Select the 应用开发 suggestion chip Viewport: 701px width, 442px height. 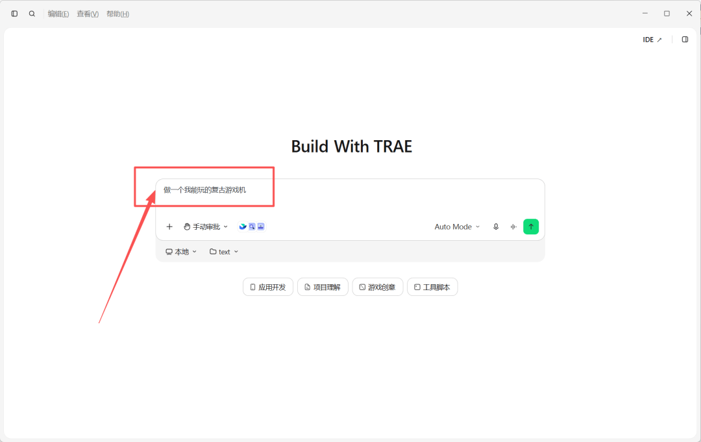[x=268, y=287]
